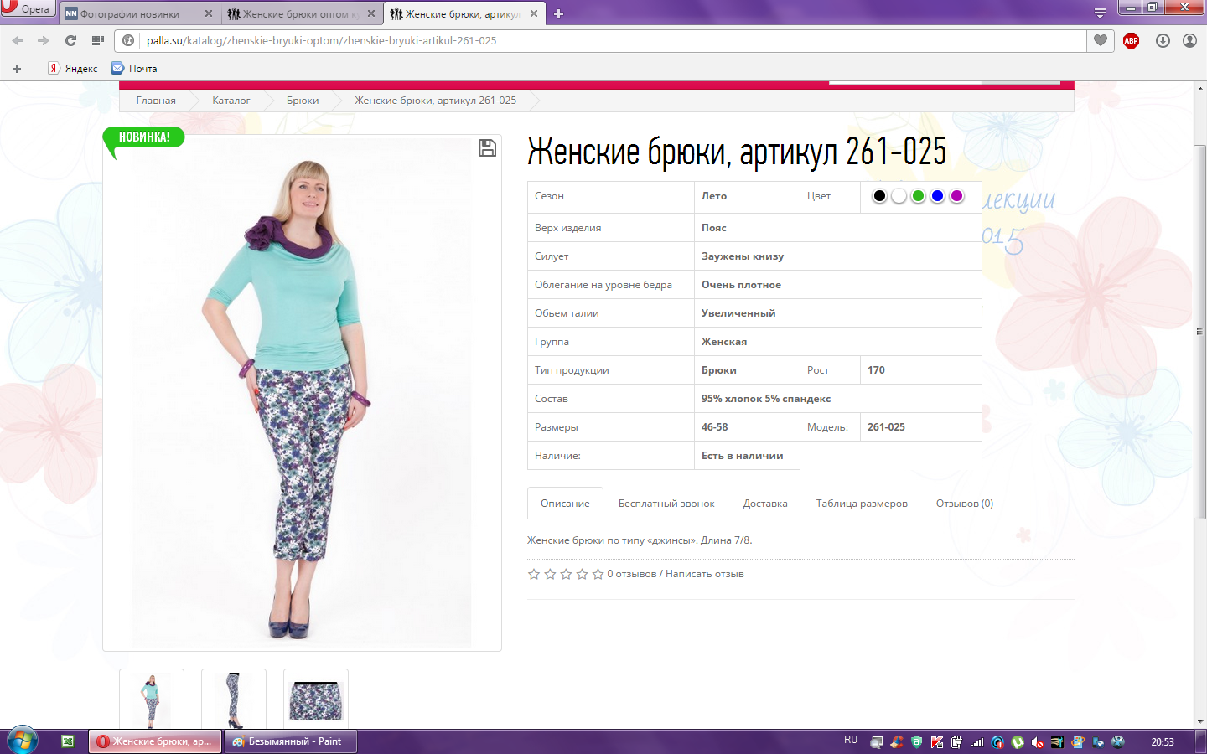Select the third thumbnail showing fabric close-up

coord(316,699)
